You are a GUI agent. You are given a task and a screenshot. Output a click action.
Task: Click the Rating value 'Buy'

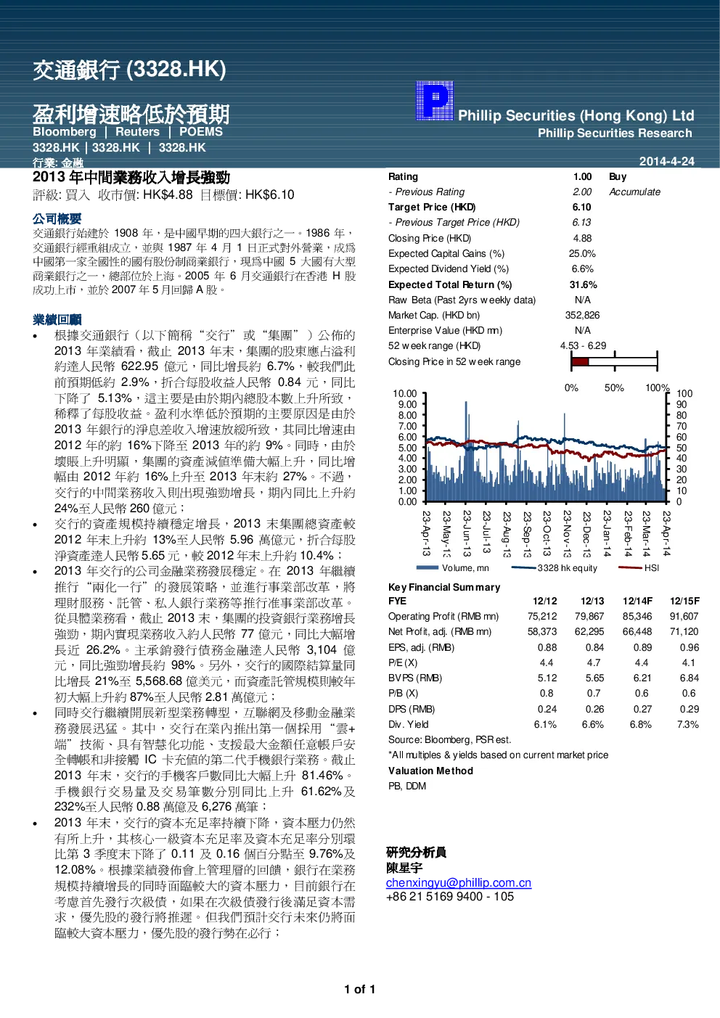[618, 176]
